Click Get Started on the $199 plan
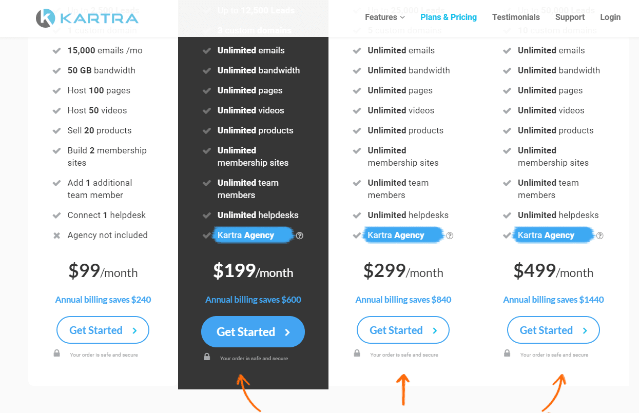639x413 pixels. click(253, 332)
